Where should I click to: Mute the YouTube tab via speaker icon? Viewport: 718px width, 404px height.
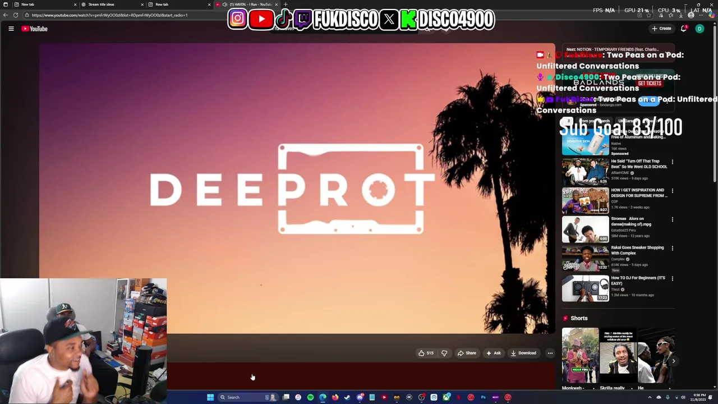coord(225,4)
